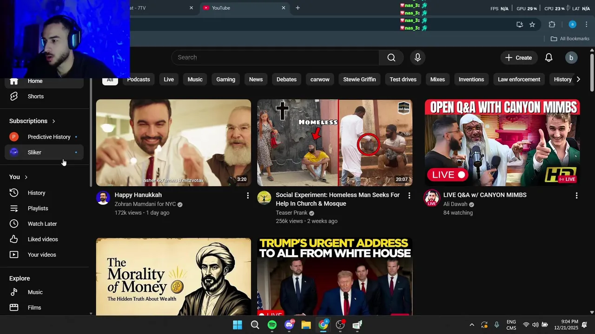Click Teaser Prank channel avatar

264,198
